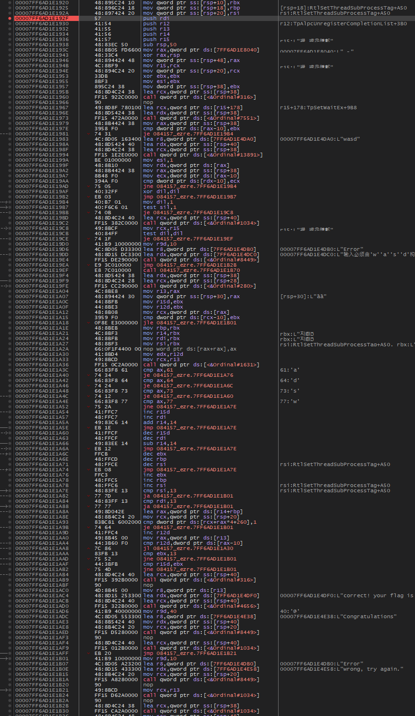Click the bullet next to 00007FF6AD1E1960
This screenshot has width=415, height=716.
point(10,97)
